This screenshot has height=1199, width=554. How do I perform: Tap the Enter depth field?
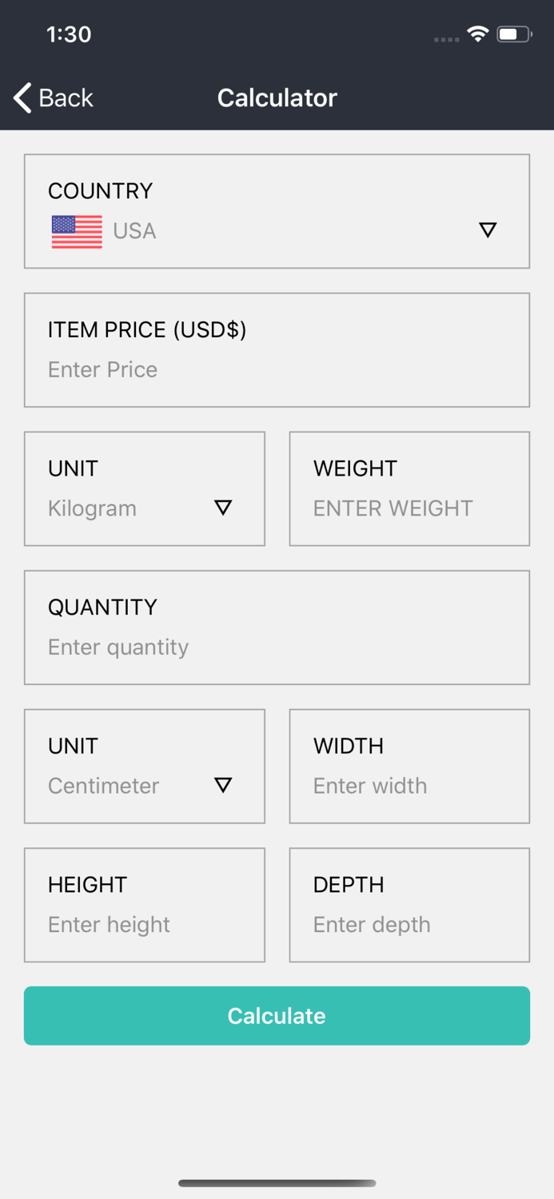tap(409, 925)
